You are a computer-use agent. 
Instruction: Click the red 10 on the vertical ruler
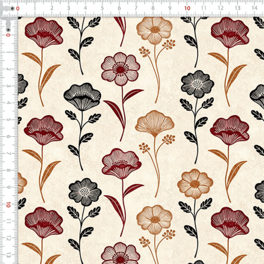pyautogui.click(x=8, y=205)
